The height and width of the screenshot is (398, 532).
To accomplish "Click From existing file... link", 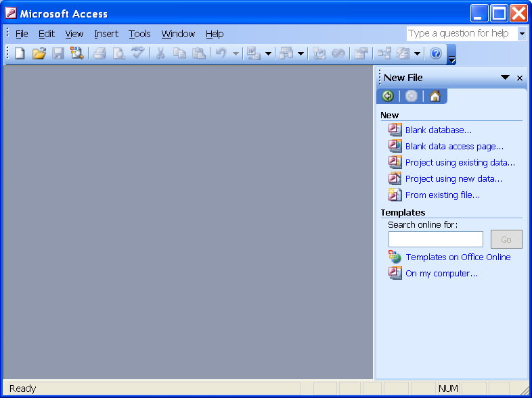I will click(x=443, y=195).
